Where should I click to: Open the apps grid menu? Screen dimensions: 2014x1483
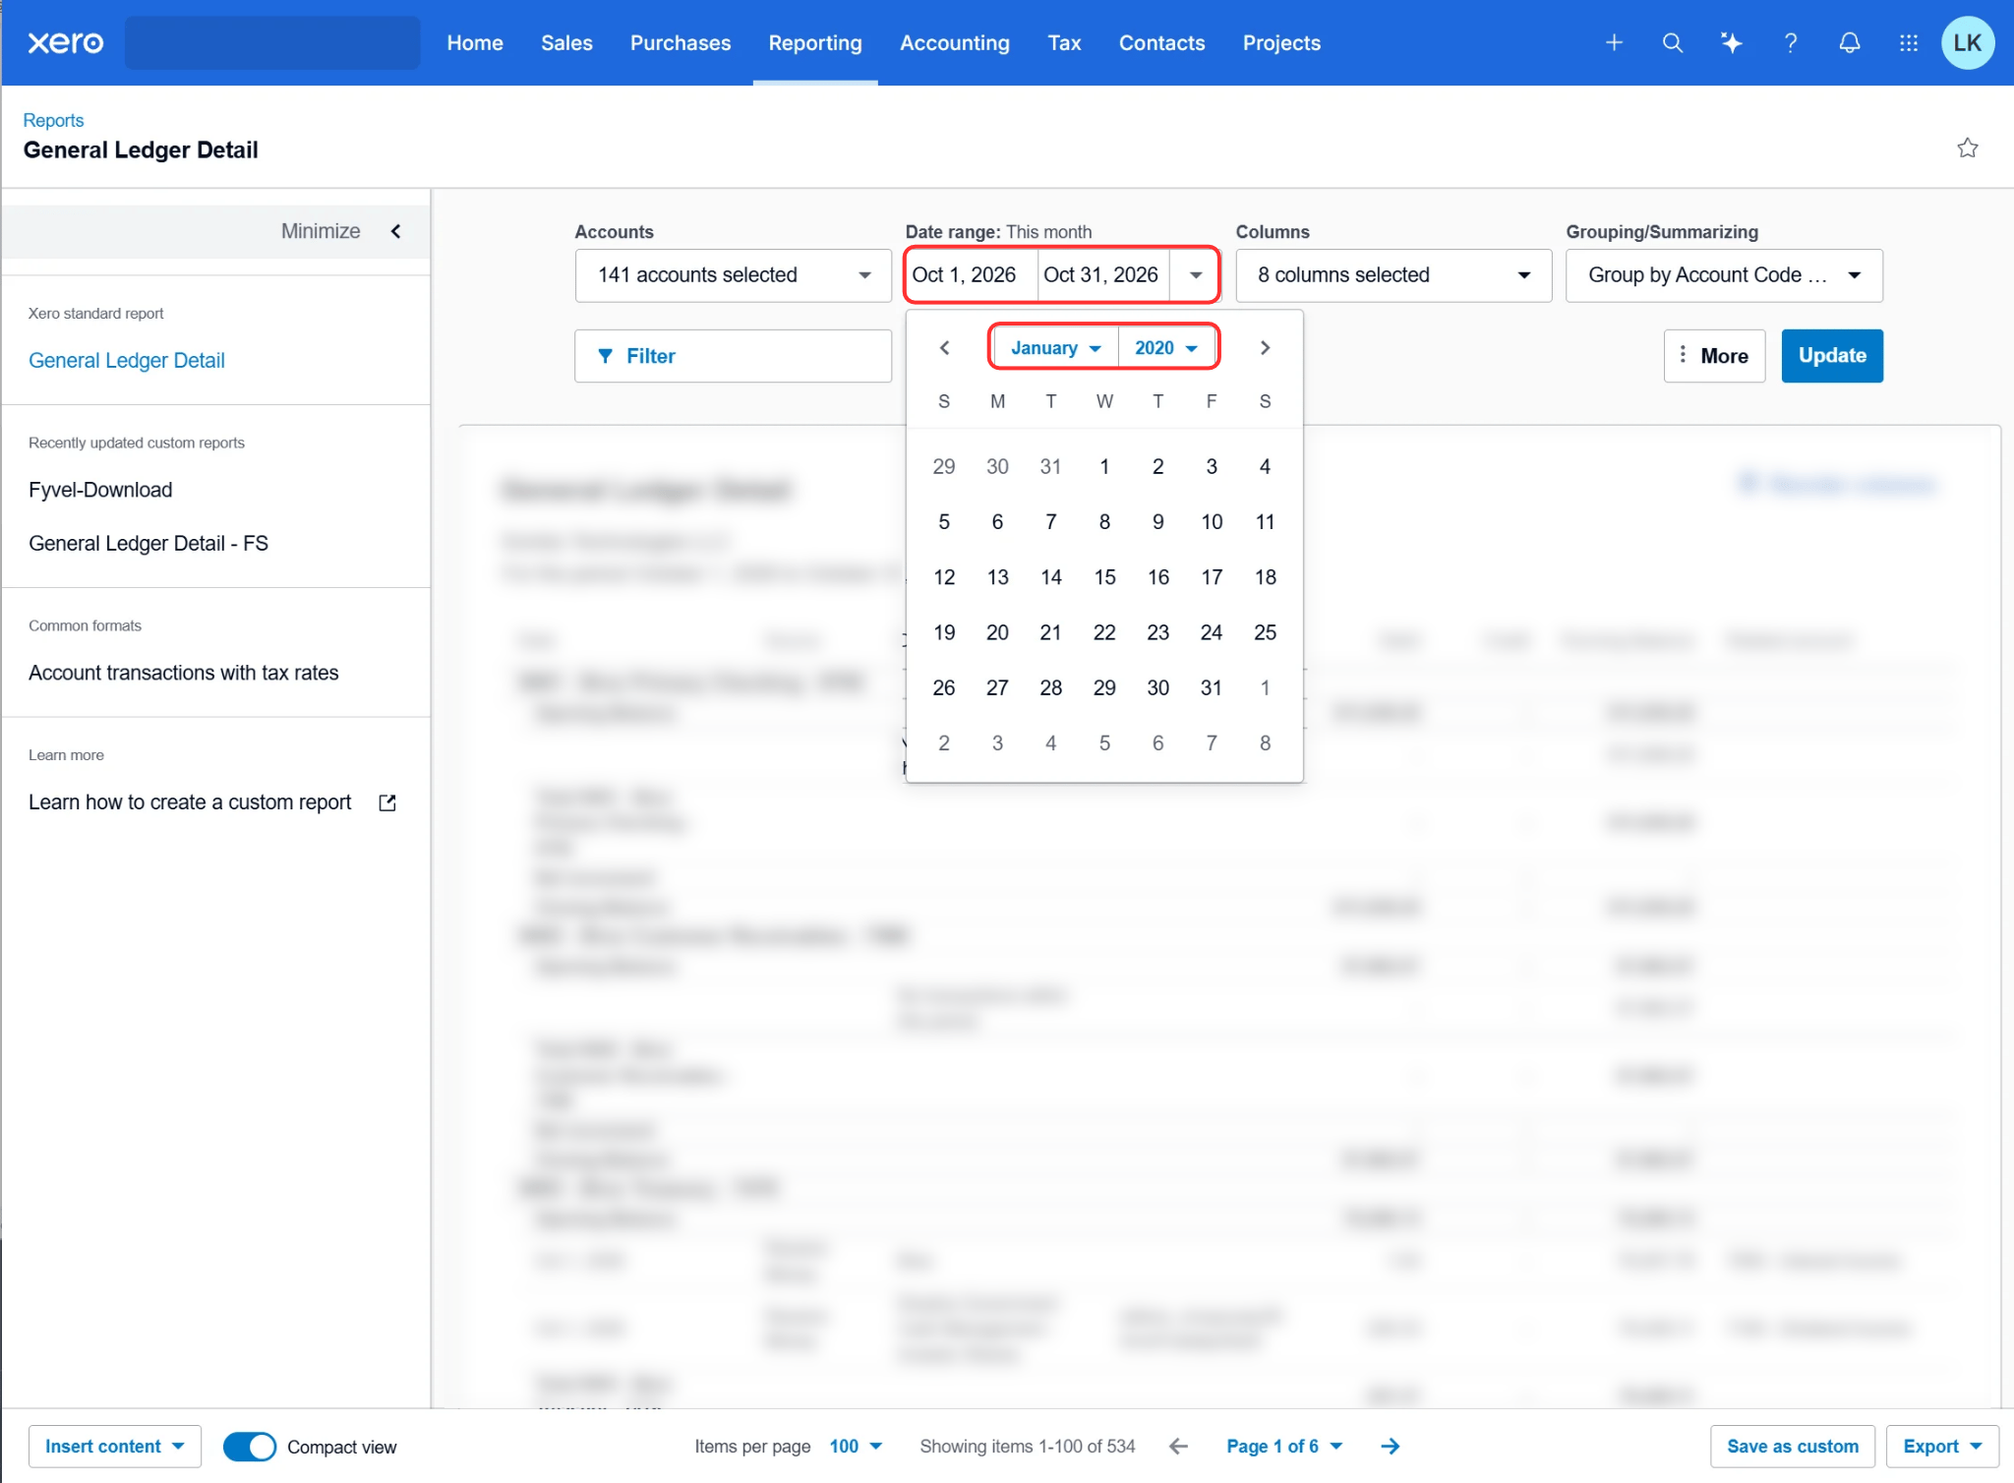coord(1909,42)
